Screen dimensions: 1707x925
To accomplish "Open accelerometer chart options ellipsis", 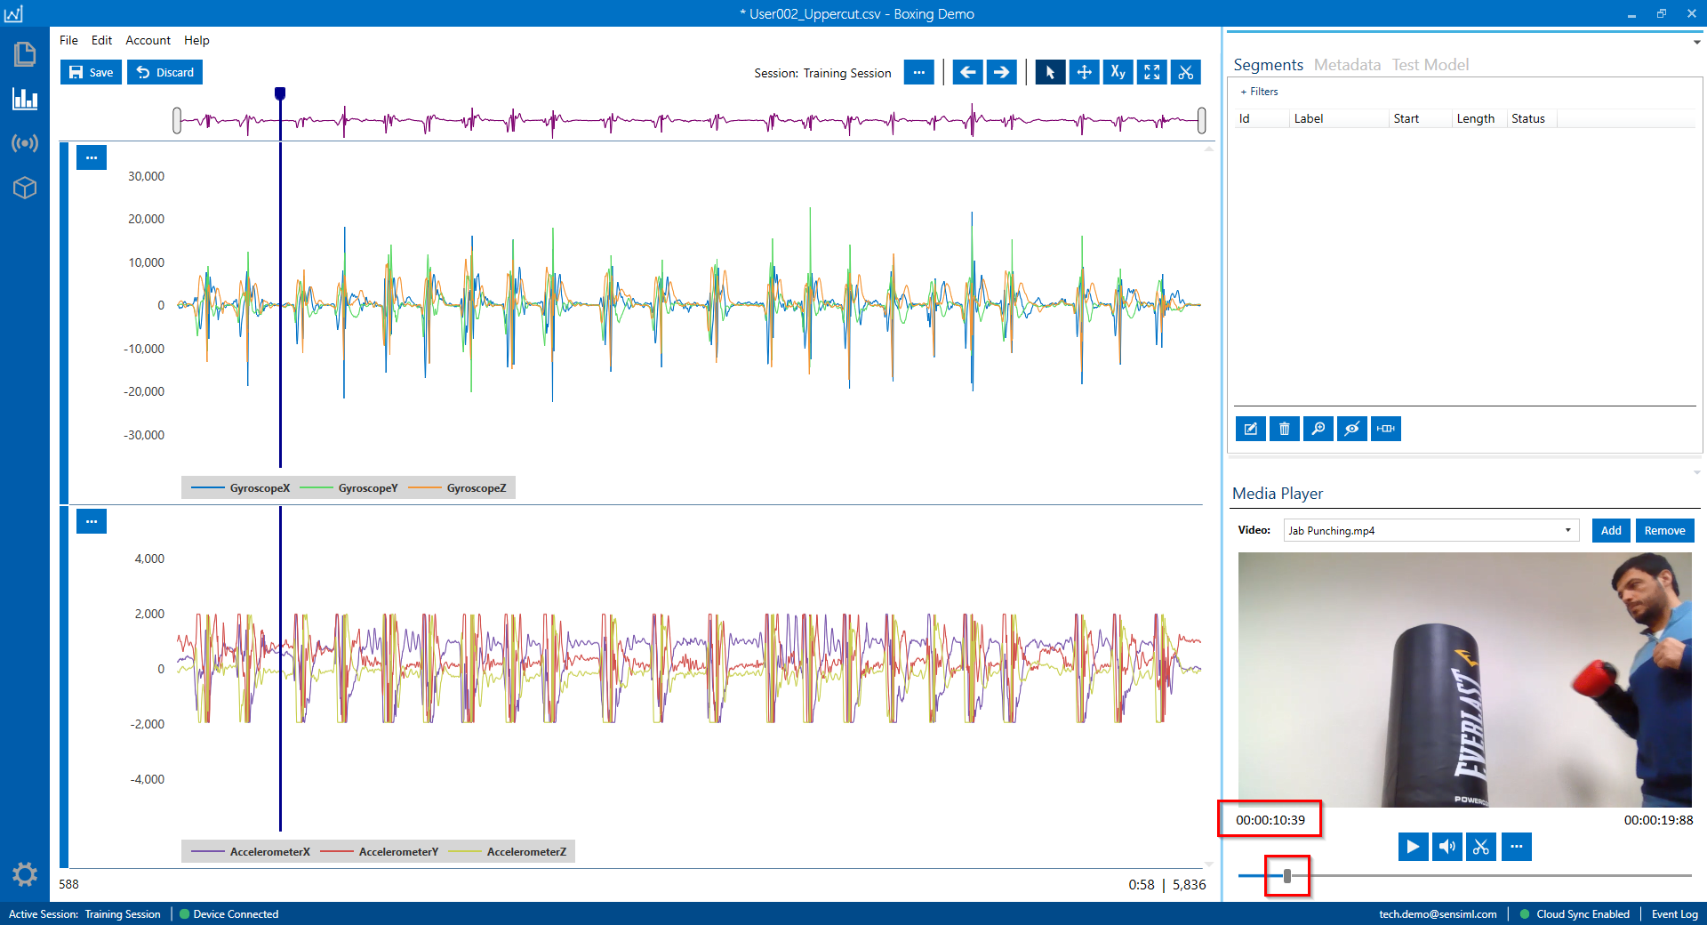I will (92, 521).
